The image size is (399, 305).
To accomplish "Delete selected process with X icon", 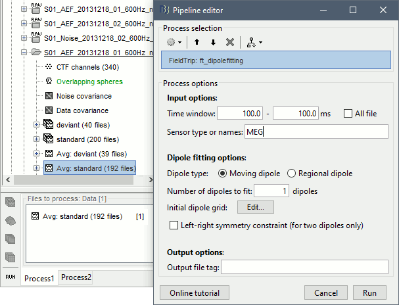I will point(229,42).
